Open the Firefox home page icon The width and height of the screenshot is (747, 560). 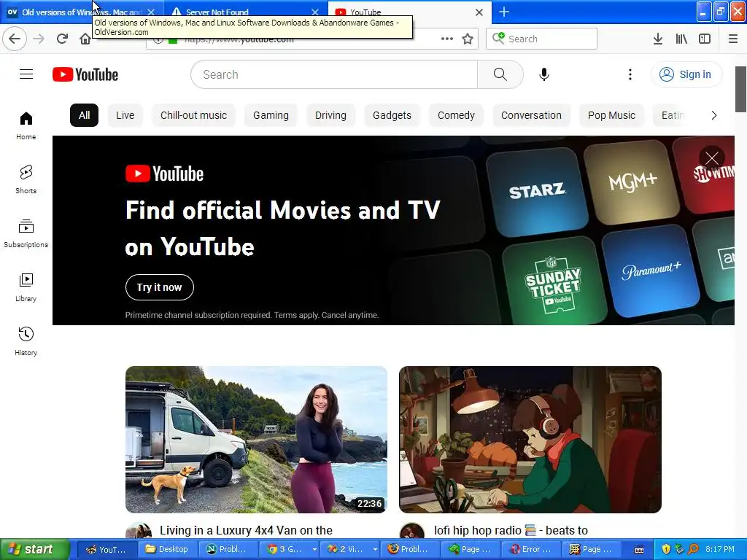[85, 39]
